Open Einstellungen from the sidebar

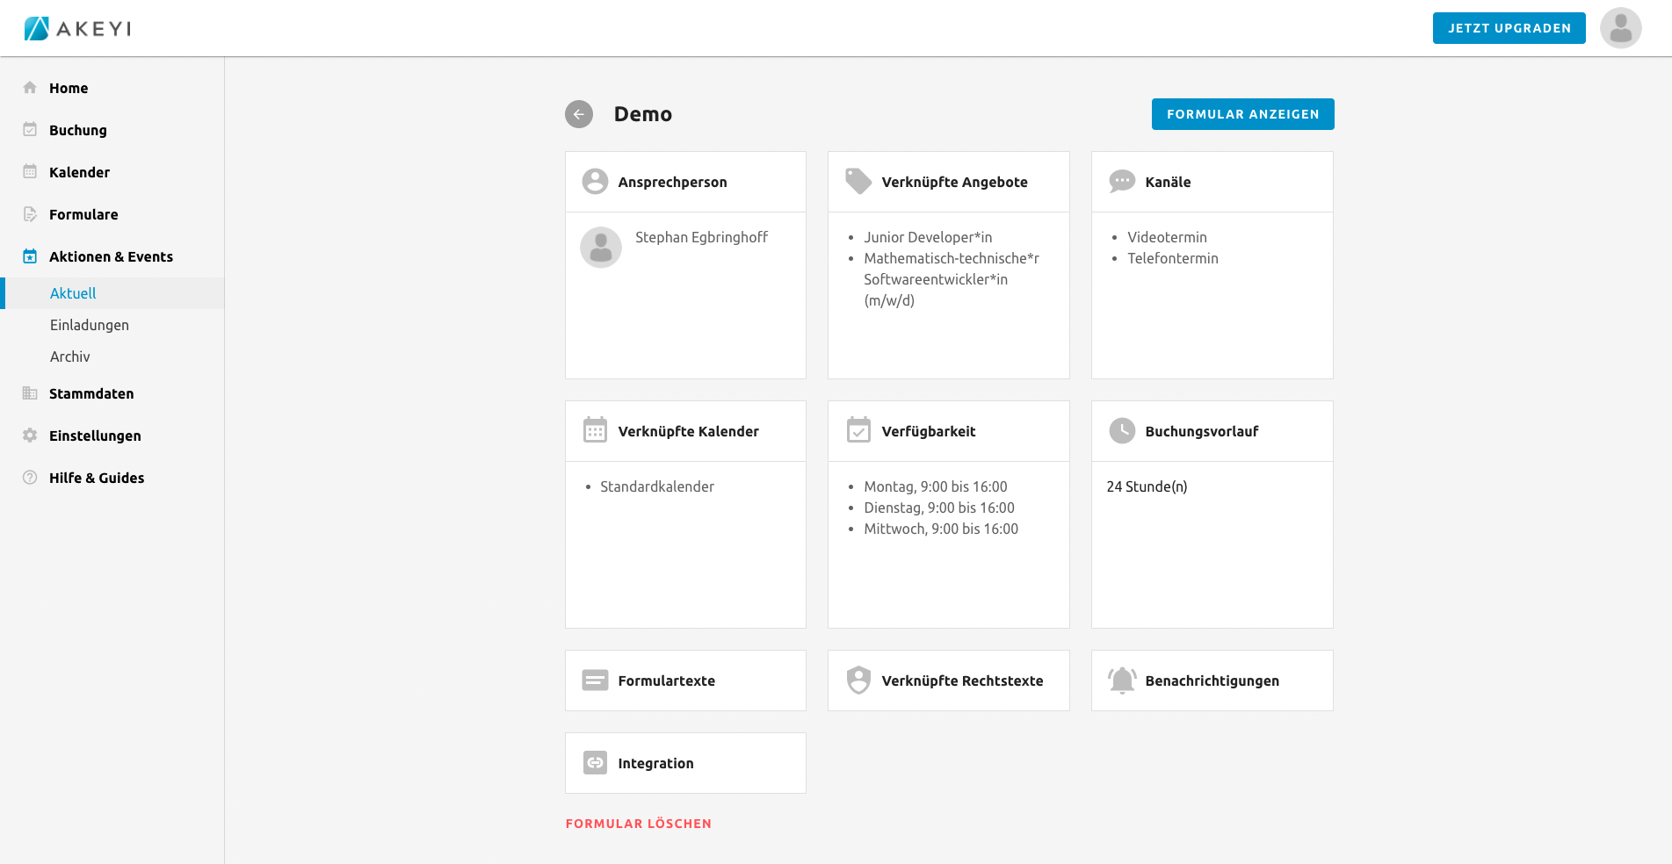pyautogui.click(x=95, y=436)
